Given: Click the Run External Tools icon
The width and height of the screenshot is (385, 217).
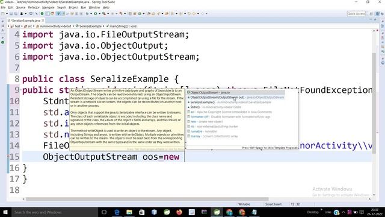Looking at the screenshot, I should pyautogui.click(x=104, y=13).
